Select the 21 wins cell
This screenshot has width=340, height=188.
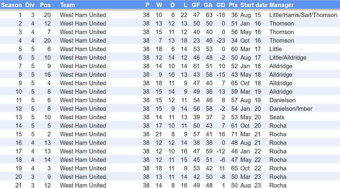click(x=159, y=134)
